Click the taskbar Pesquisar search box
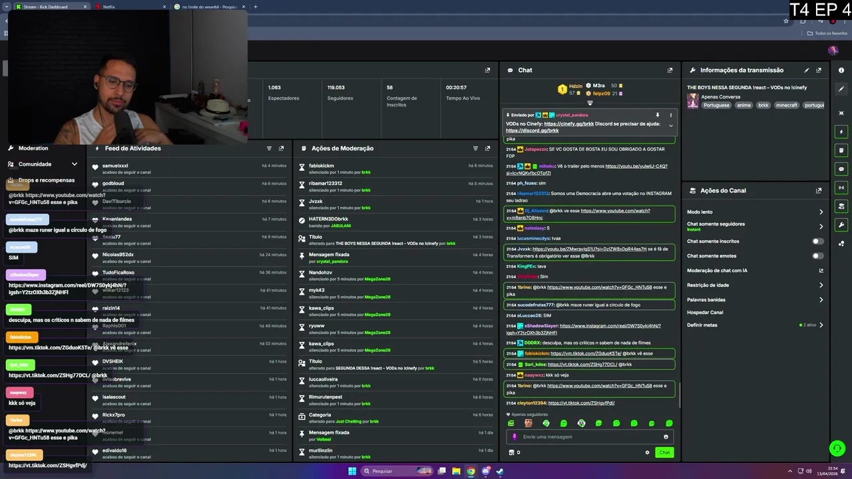The image size is (852, 479). pyautogui.click(x=397, y=471)
